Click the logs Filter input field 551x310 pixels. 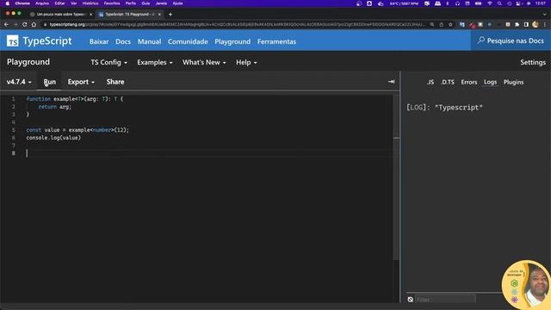coord(445,300)
